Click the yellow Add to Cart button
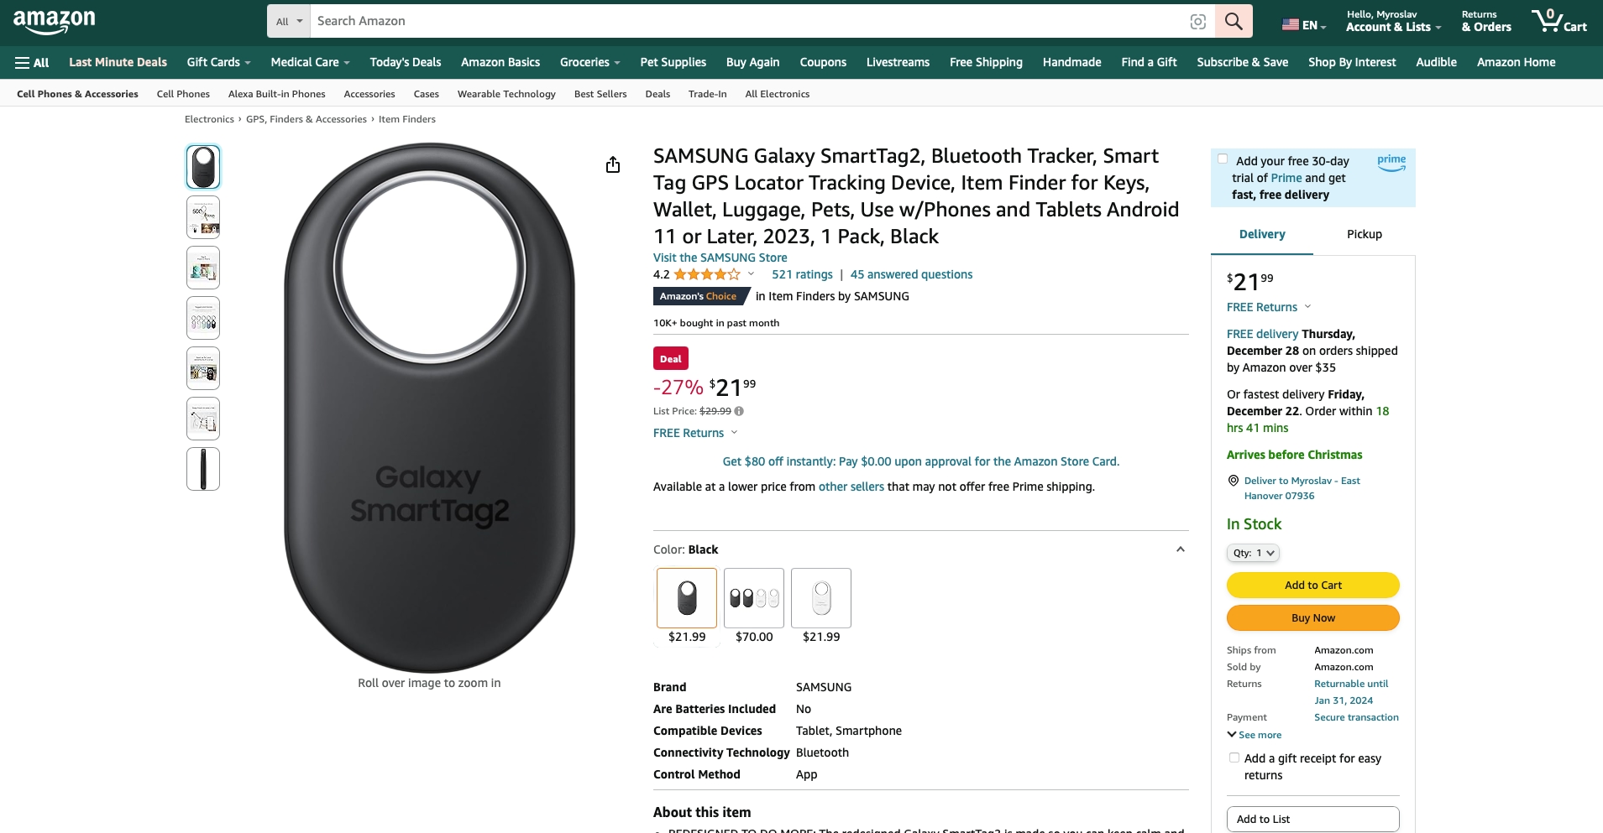The image size is (1603, 833). pyautogui.click(x=1312, y=585)
